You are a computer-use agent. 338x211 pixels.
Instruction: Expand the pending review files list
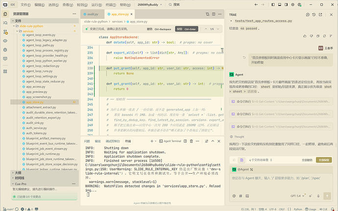tap(261, 160)
